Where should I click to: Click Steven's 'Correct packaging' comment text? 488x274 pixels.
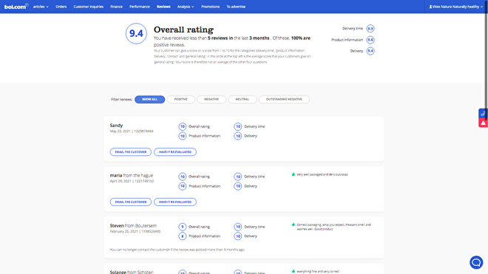[333, 227]
